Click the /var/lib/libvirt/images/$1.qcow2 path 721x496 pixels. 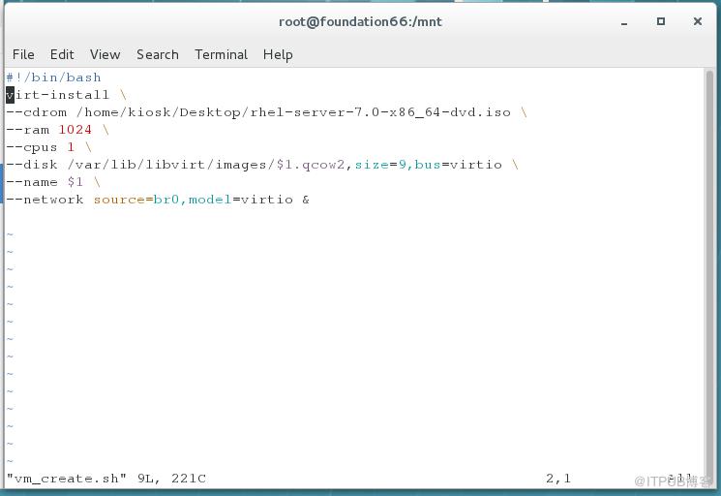[x=206, y=165]
